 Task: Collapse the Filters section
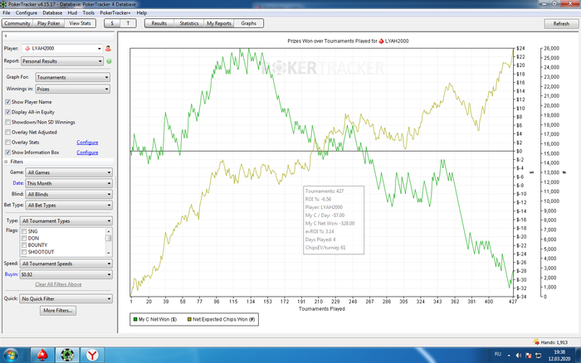pos(6,162)
